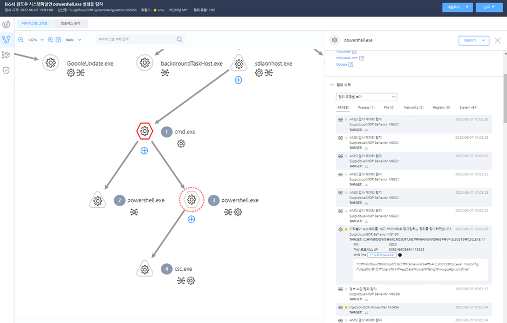Collapse the behavior history section chevron
Viewport: 507px width, 323px height.
pyautogui.click(x=332, y=85)
